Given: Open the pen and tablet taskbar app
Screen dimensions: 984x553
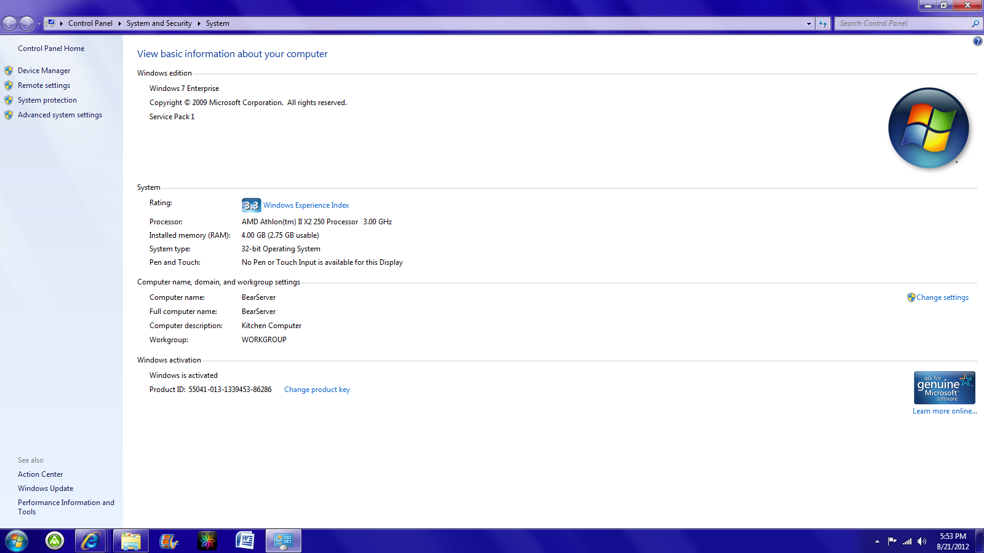Looking at the screenshot, I should (169, 541).
